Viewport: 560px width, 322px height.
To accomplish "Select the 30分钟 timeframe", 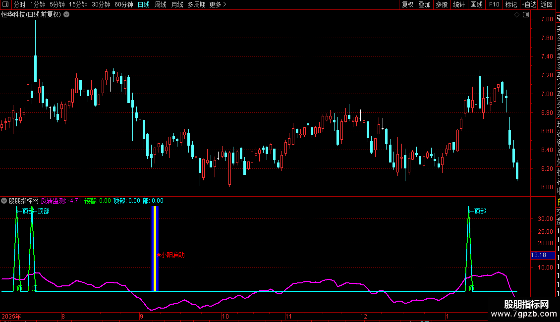I will 101,4.
